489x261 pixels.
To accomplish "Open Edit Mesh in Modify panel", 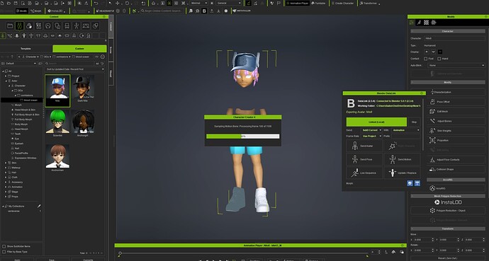I will pos(447,111).
